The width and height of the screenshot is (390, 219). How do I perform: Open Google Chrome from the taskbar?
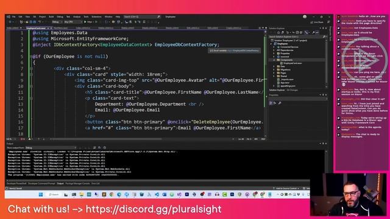(112, 195)
